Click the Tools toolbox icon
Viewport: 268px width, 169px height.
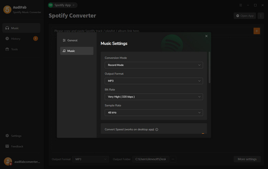7,49
